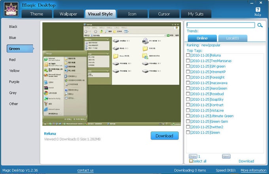Pick the Grey color category

click(13, 93)
